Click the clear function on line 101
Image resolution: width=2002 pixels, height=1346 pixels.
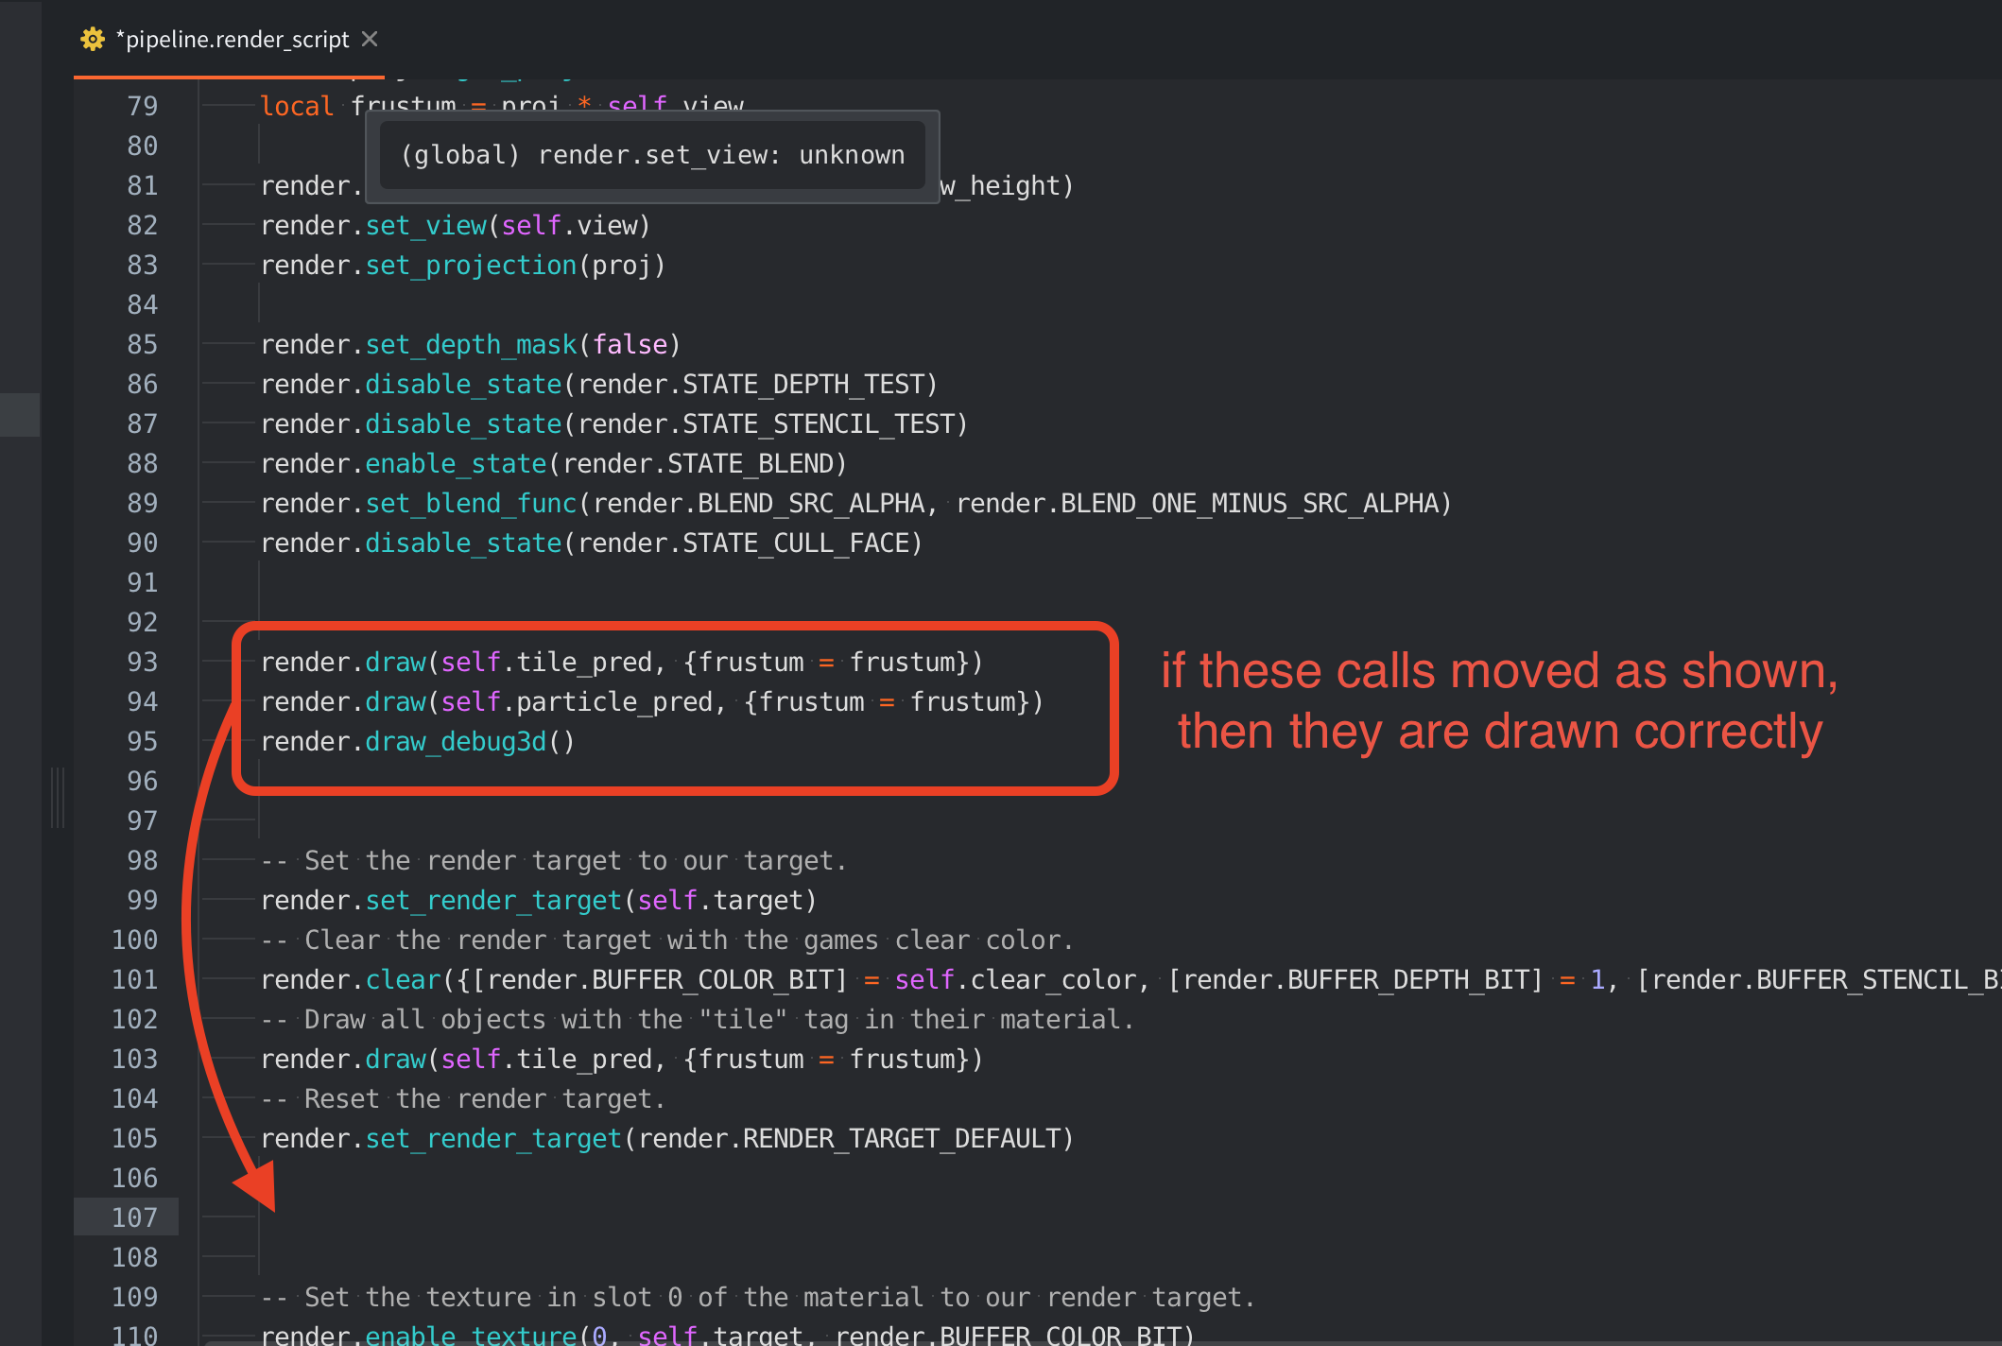pos(404,980)
